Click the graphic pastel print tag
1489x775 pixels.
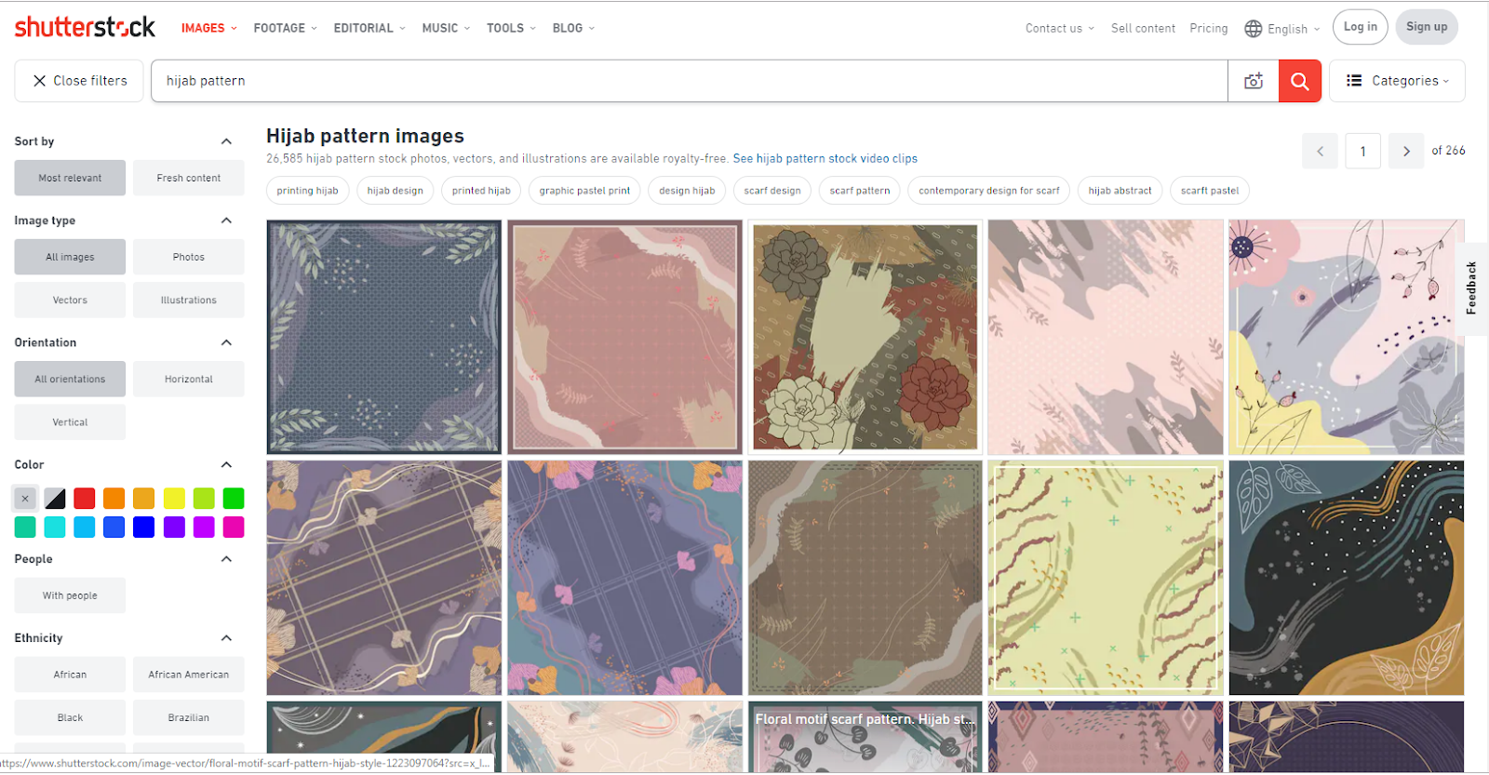[584, 190]
